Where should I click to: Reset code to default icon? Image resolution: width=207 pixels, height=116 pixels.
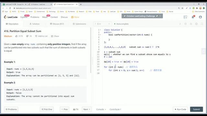click(x=191, y=24)
